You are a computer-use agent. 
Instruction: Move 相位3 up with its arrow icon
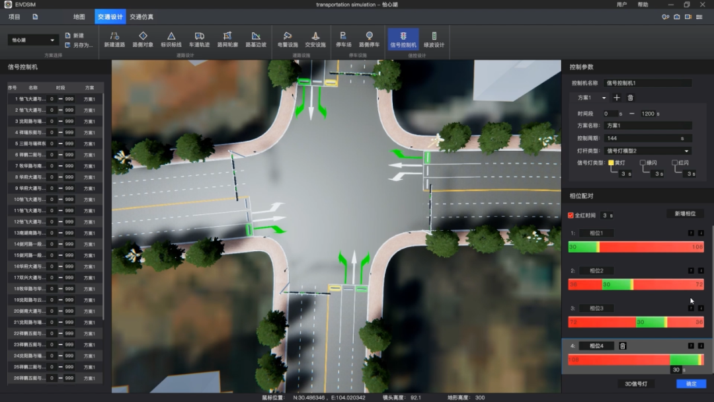tap(691, 309)
